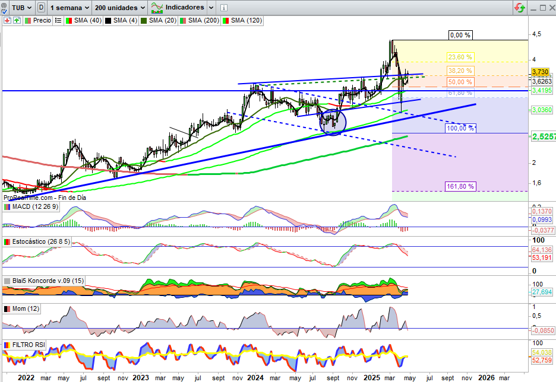Click the 64,136 stochastic value label
Screen dimensions: 556x382
click(x=542, y=250)
